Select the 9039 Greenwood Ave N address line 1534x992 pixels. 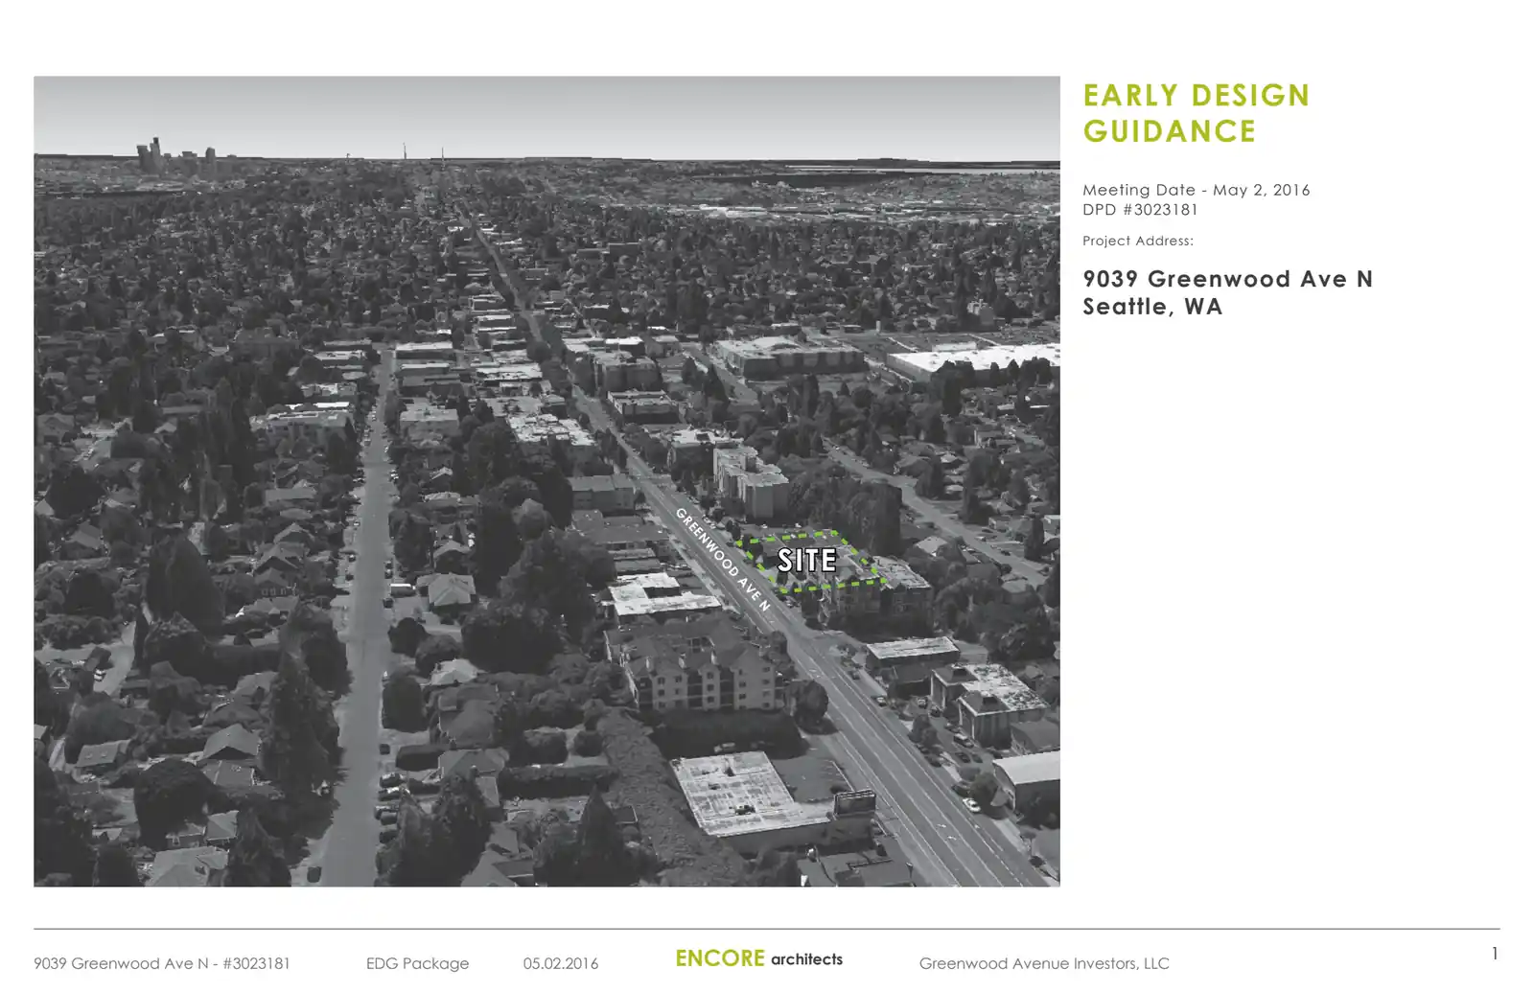(1227, 279)
